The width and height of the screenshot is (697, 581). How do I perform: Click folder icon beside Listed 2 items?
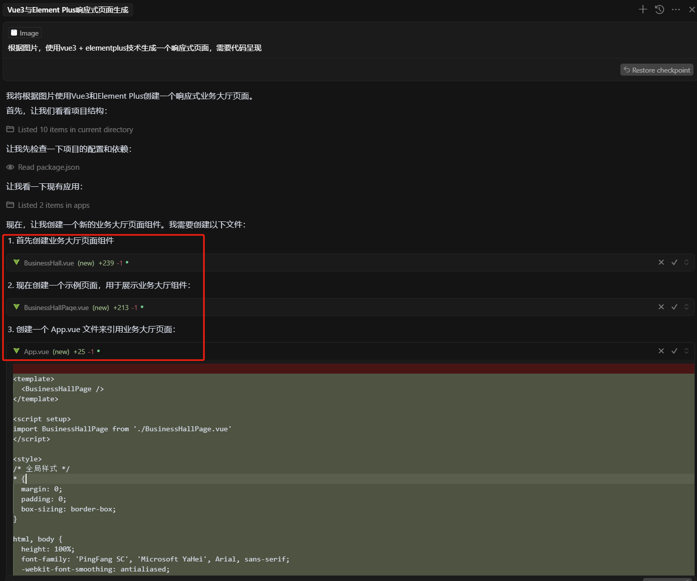(10, 205)
